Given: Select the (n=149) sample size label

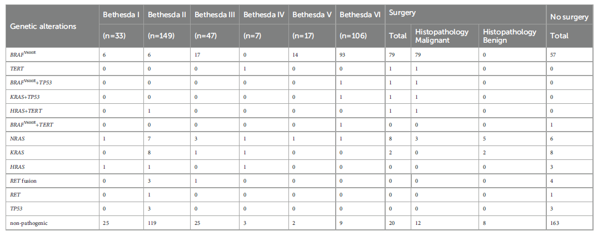Looking at the screenshot, I should click(x=161, y=36).
